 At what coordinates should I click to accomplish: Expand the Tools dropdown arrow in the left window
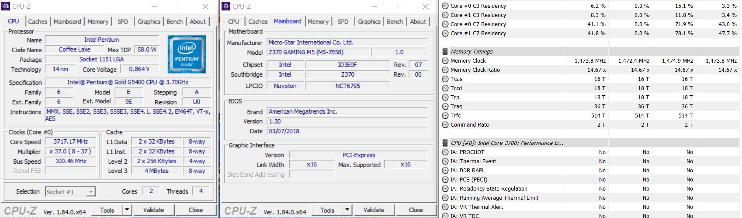pyautogui.click(x=127, y=210)
